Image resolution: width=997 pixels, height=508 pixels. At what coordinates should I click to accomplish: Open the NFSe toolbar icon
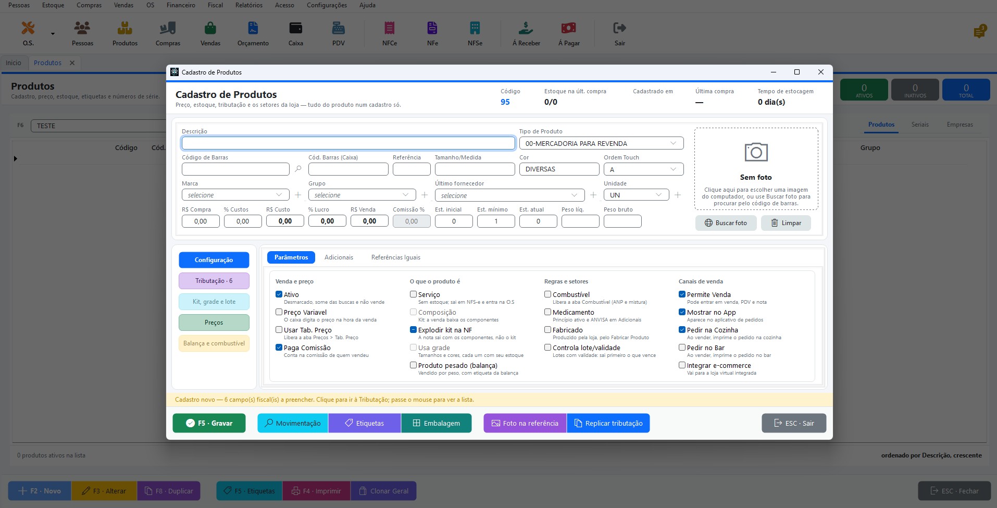(x=475, y=33)
